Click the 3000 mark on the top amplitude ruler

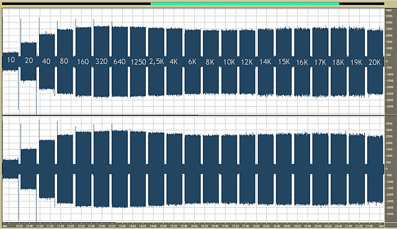389,22
